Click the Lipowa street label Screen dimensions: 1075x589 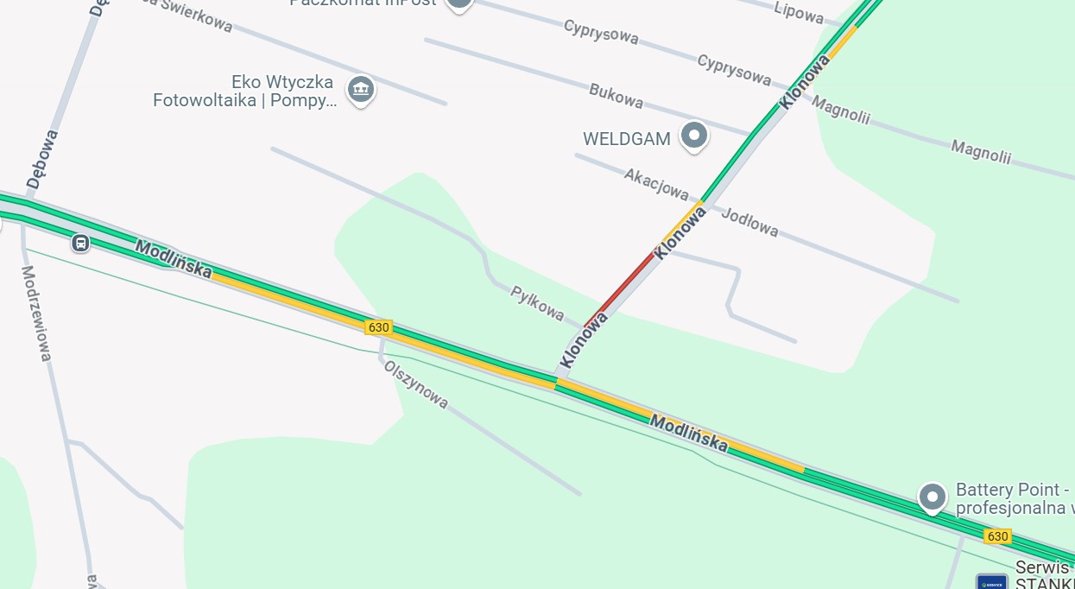(x=799, y=11)
